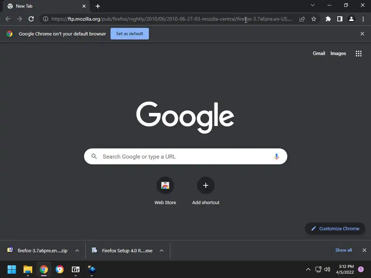The image size is (371, 278).
Task: Open Chrome's three-dot menu
Action: (x=363, y=19)
